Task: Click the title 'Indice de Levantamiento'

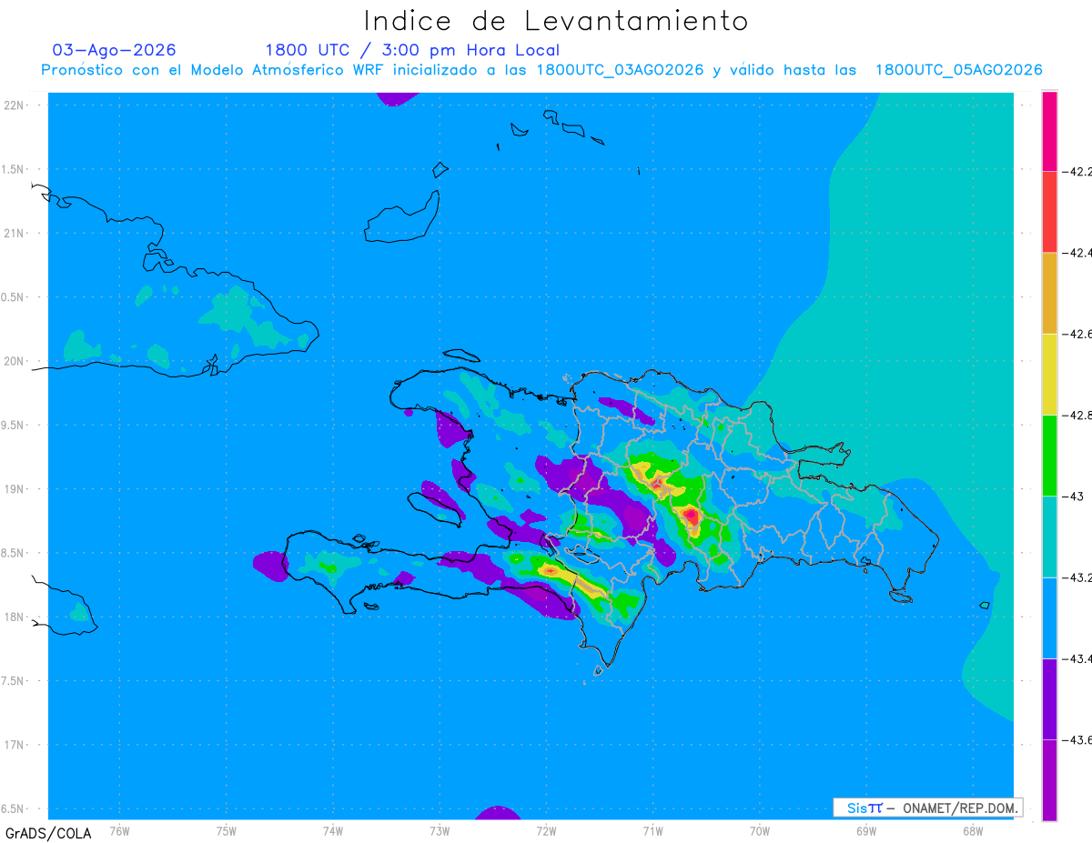Action: coord(556,21)
